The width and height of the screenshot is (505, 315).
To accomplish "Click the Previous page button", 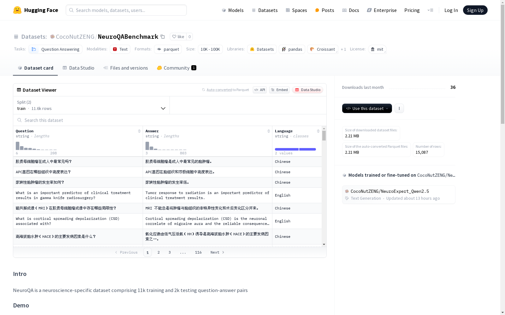I will pyautogui.click(x=126, y=252).
